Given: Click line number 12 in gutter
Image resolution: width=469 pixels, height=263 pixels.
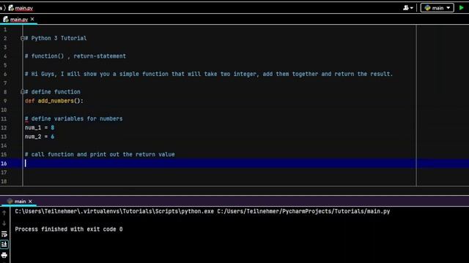Looking at the screenshot, I should click(4, 128).
